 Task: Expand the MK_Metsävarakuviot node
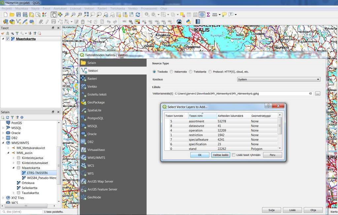pyautogui.click(x=8, y=148)
